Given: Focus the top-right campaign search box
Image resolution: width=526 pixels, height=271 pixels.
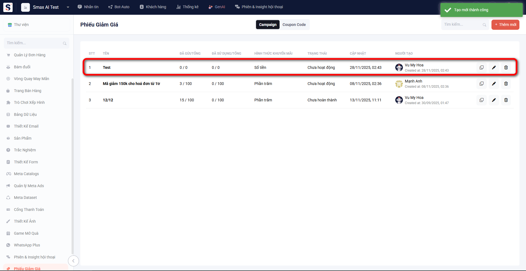Looking at the screenshot, I should (462, 25).
